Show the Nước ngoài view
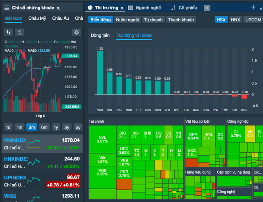Viewport: 263px width, 202px height. [x=127, y=20]
